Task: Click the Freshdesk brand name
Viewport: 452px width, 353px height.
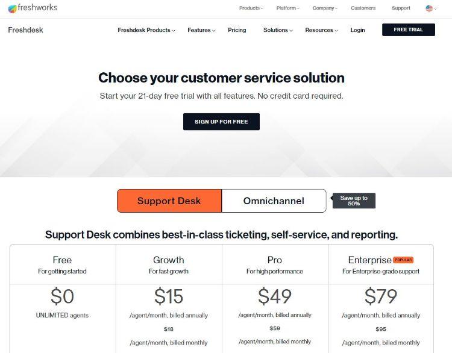Action: point(26,30)
